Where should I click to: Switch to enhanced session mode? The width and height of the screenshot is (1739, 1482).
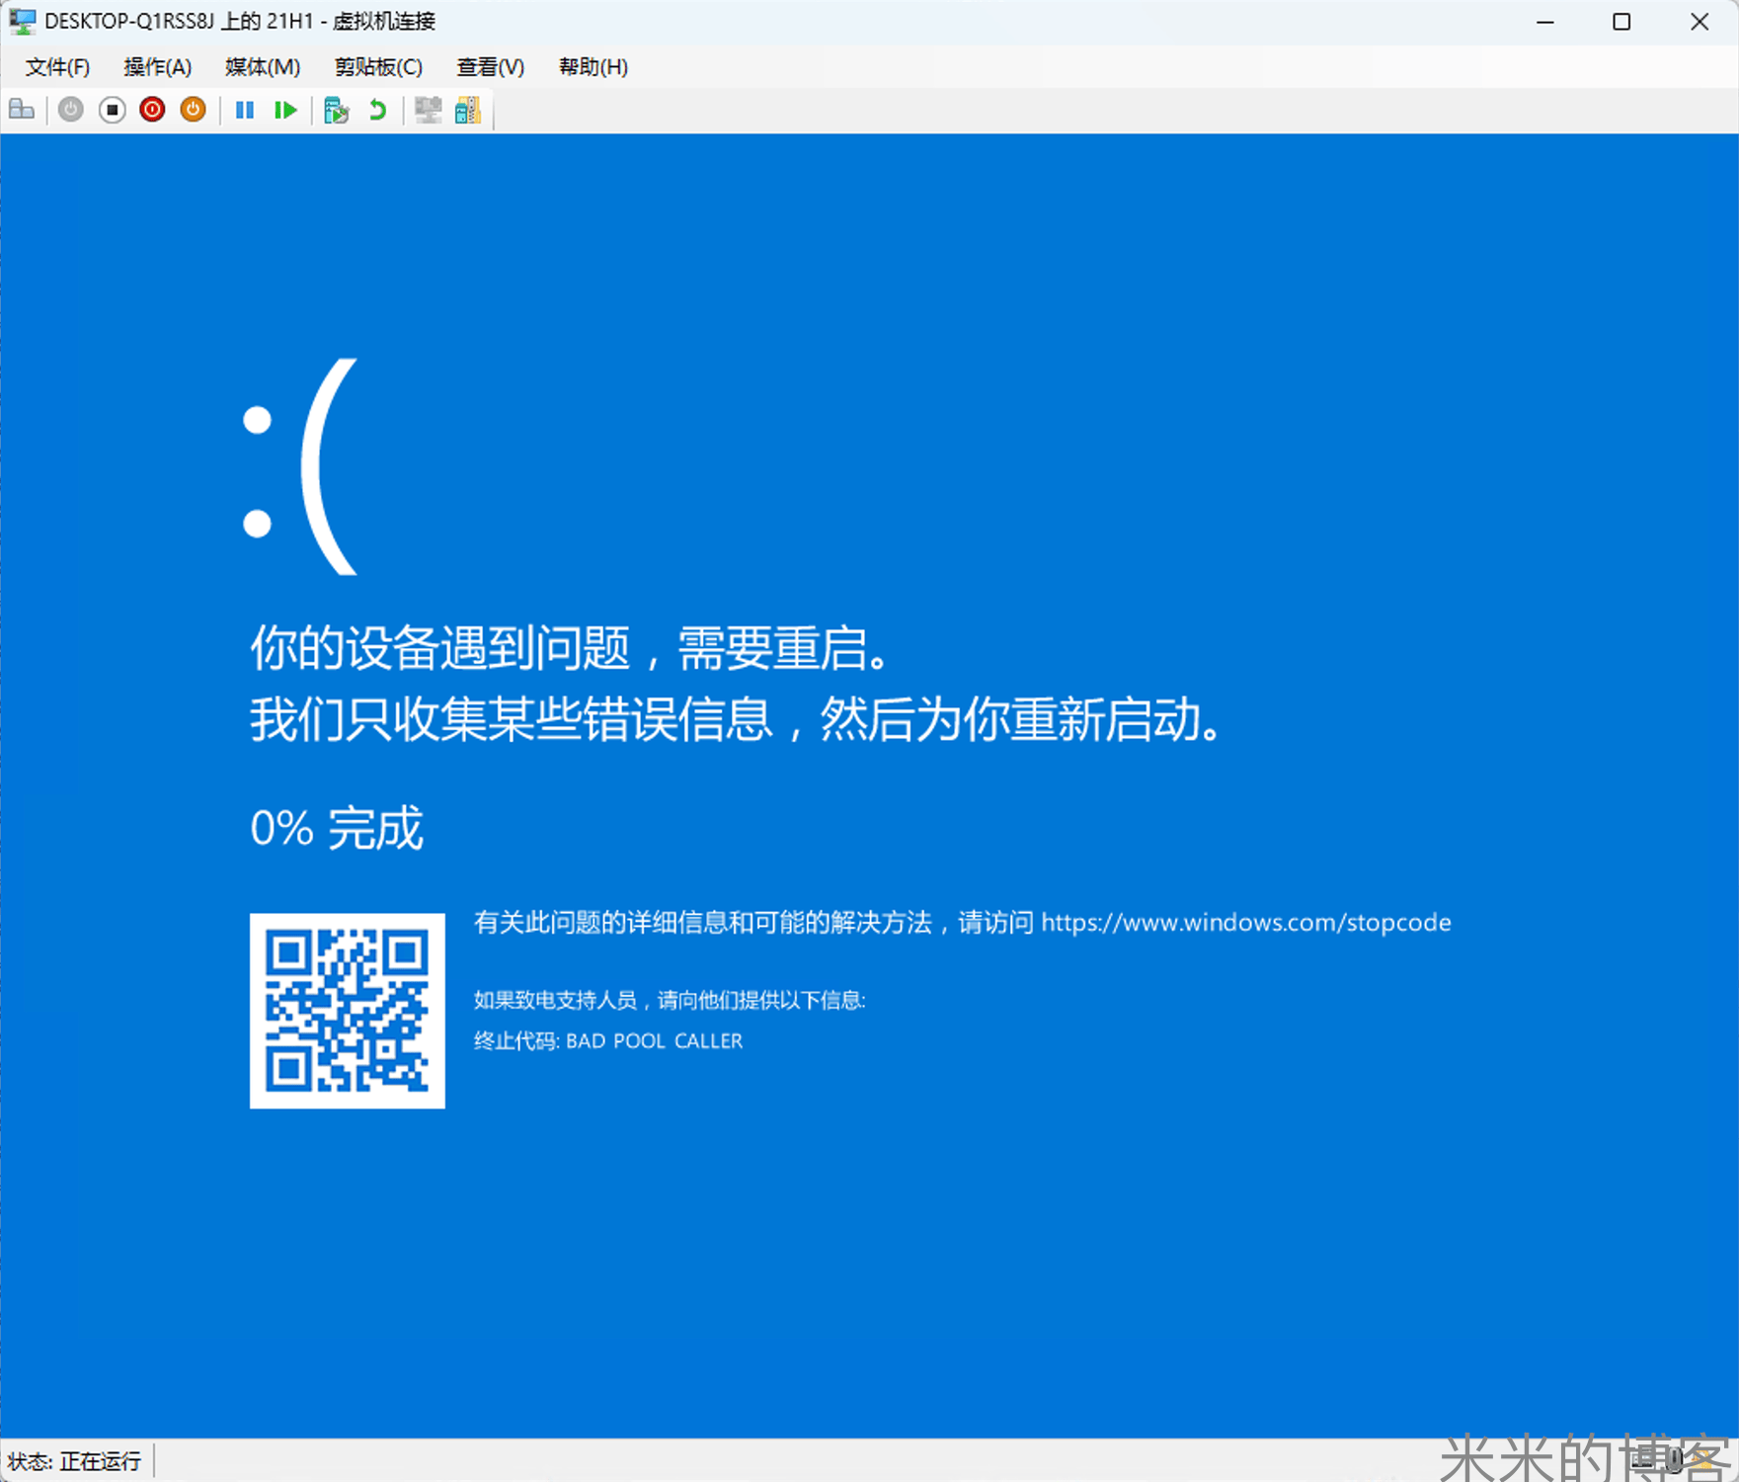[x=428, y=110]
